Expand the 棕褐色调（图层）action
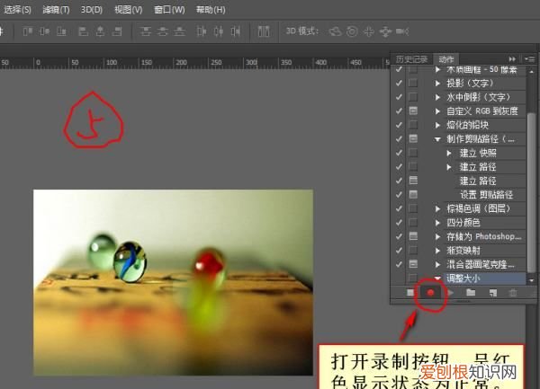Image resolution: width=540 pixels, height=389 pixels. 437,208
